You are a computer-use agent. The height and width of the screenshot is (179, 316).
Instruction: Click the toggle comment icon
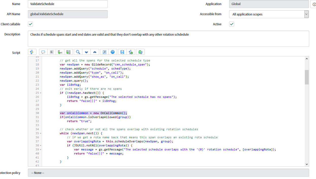coord(43,52)
